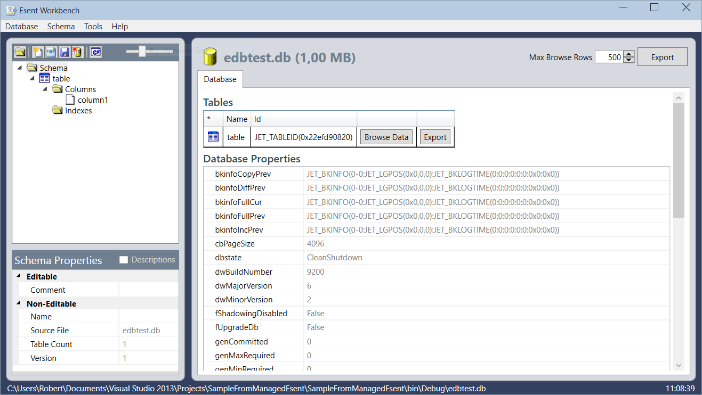Click the Max Browse Rows input field

point(609,57)
